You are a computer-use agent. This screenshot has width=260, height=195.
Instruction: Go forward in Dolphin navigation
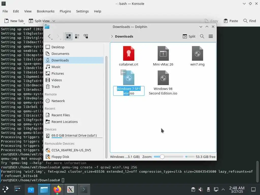tap(58, 36)
